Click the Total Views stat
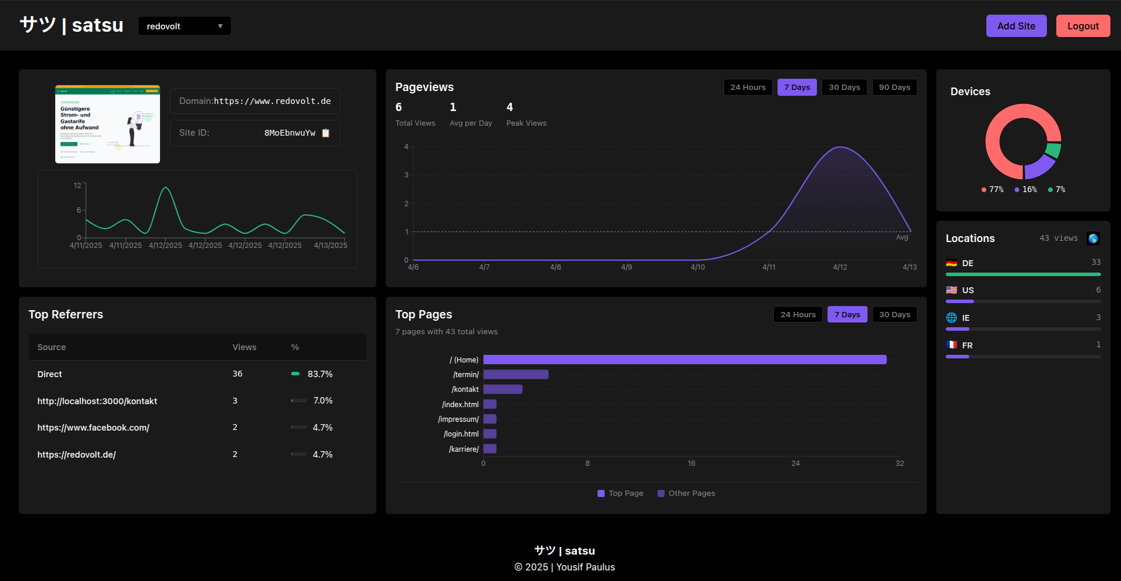The height and width of the screenshot is (581, 1121). [415, 115]
